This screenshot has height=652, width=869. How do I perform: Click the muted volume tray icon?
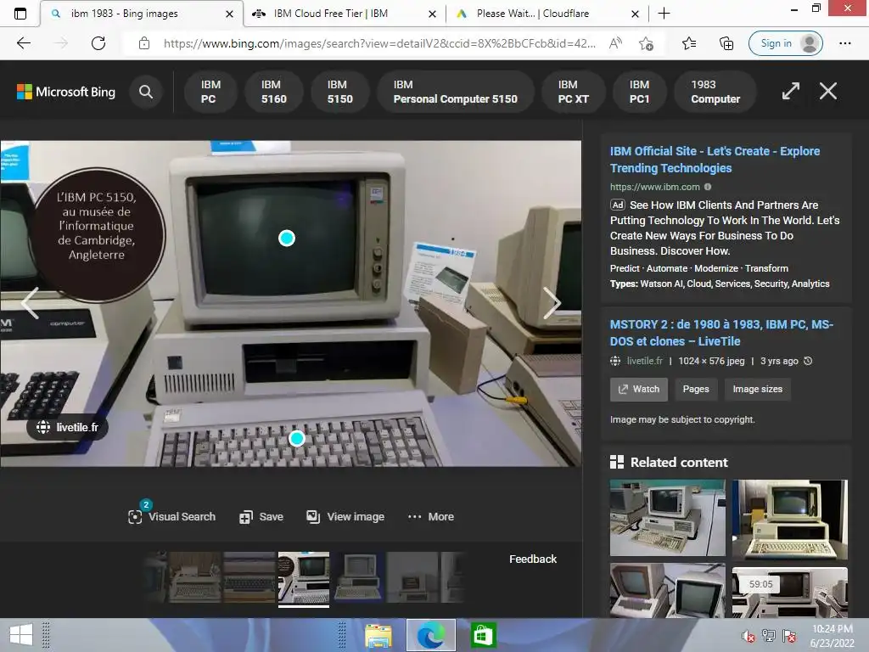pos(748,636)
